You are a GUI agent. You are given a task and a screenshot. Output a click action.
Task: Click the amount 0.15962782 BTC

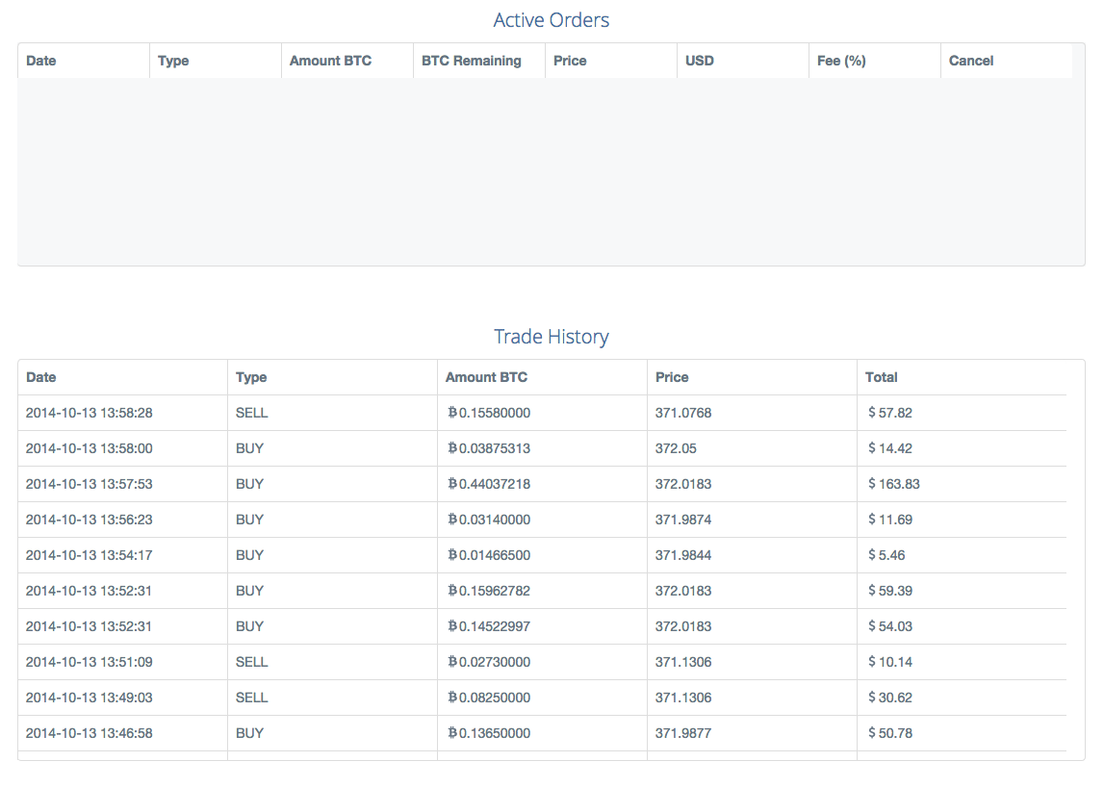tap(489, 591)
